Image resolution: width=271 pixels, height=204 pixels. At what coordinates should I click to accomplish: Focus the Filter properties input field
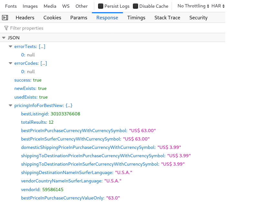coord(113,28)
